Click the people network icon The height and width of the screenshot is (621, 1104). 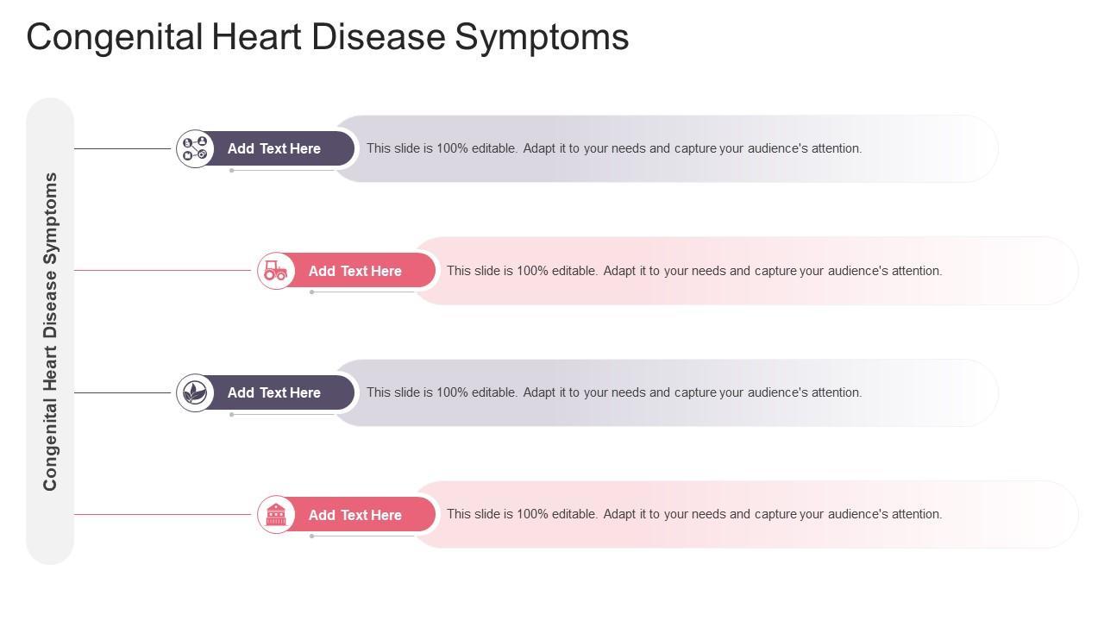point(195,148)
